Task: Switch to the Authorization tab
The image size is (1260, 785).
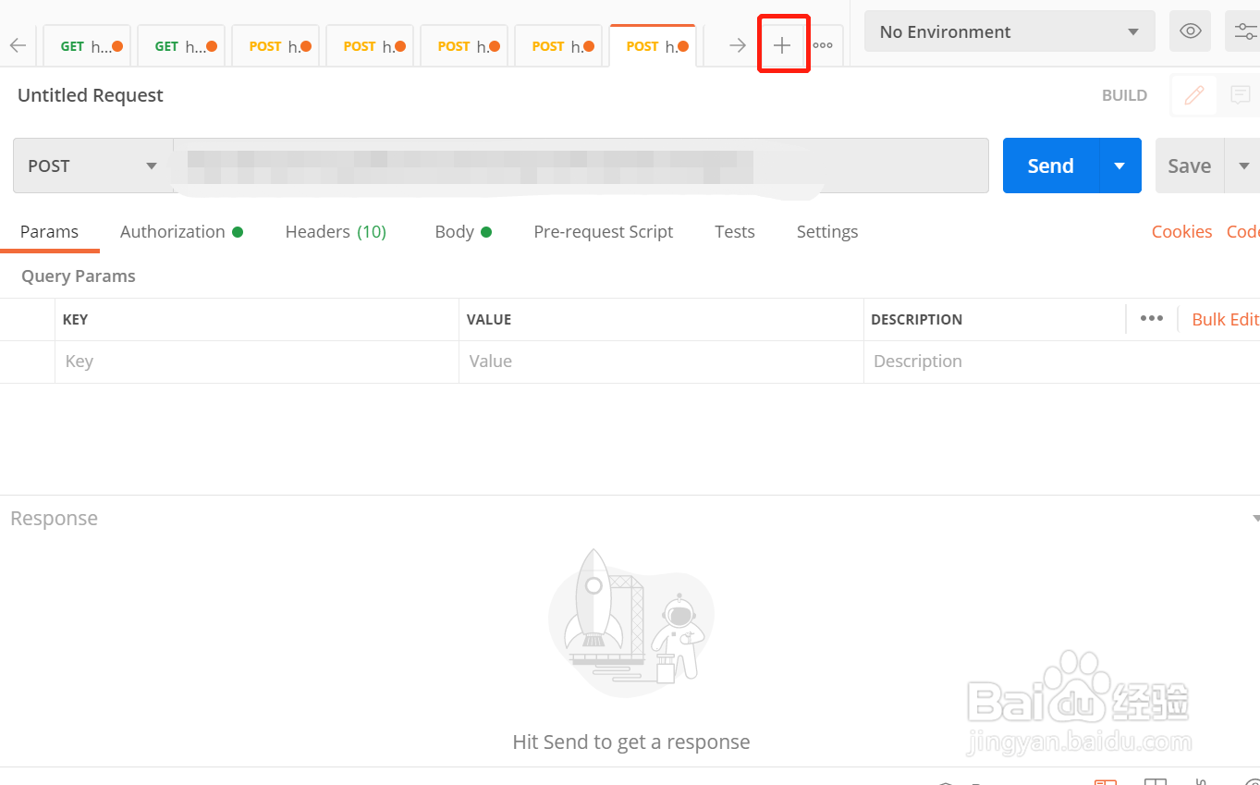Action: pos(181,232)
